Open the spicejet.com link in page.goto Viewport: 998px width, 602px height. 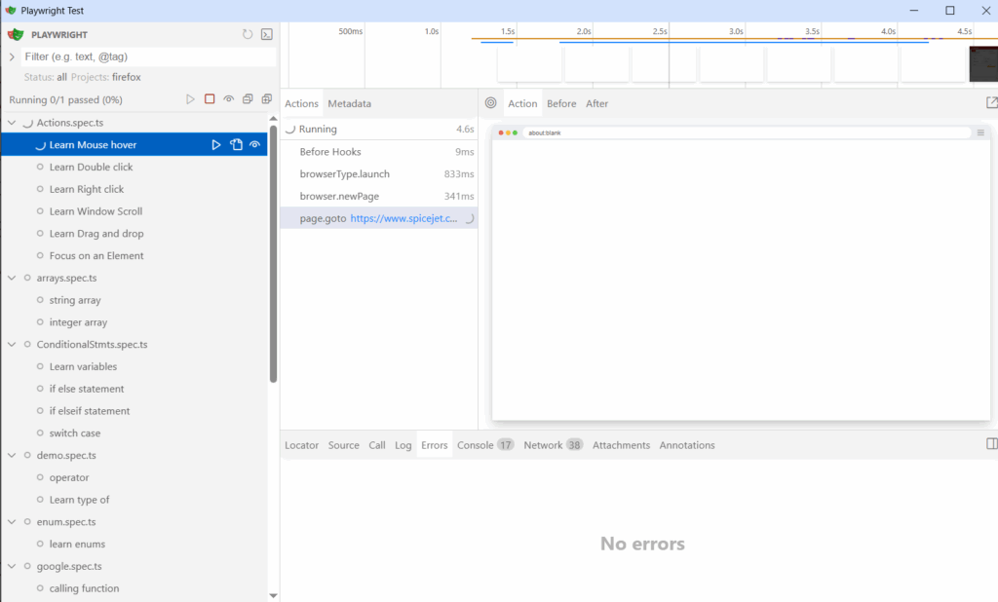(x=403, y=217)
